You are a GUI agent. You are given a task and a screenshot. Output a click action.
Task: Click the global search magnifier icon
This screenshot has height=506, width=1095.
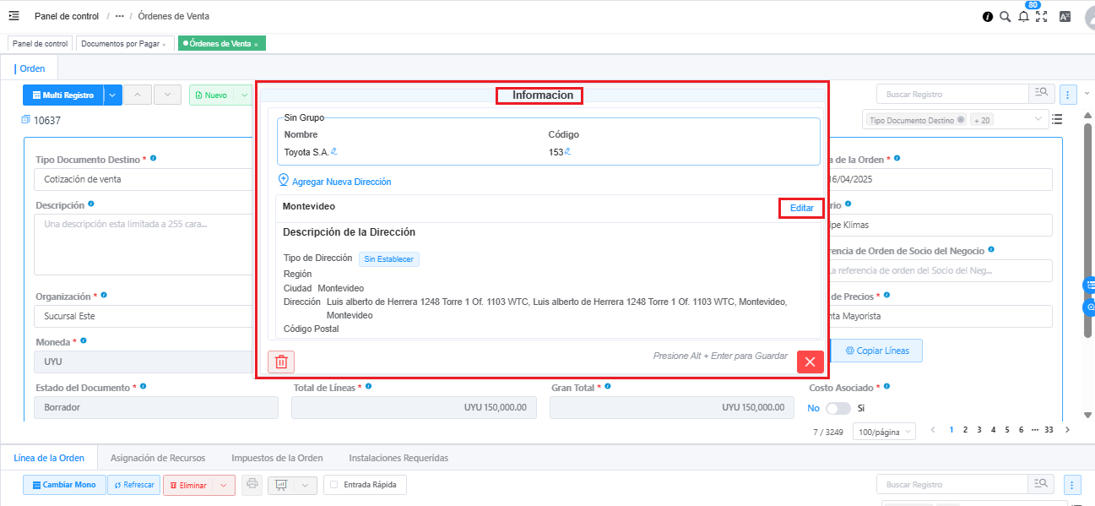1005,16
